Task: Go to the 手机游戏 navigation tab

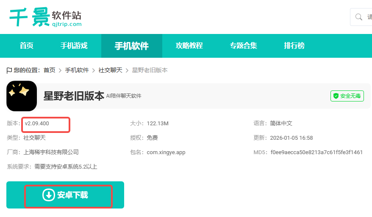Action: (x=74, y=46)
